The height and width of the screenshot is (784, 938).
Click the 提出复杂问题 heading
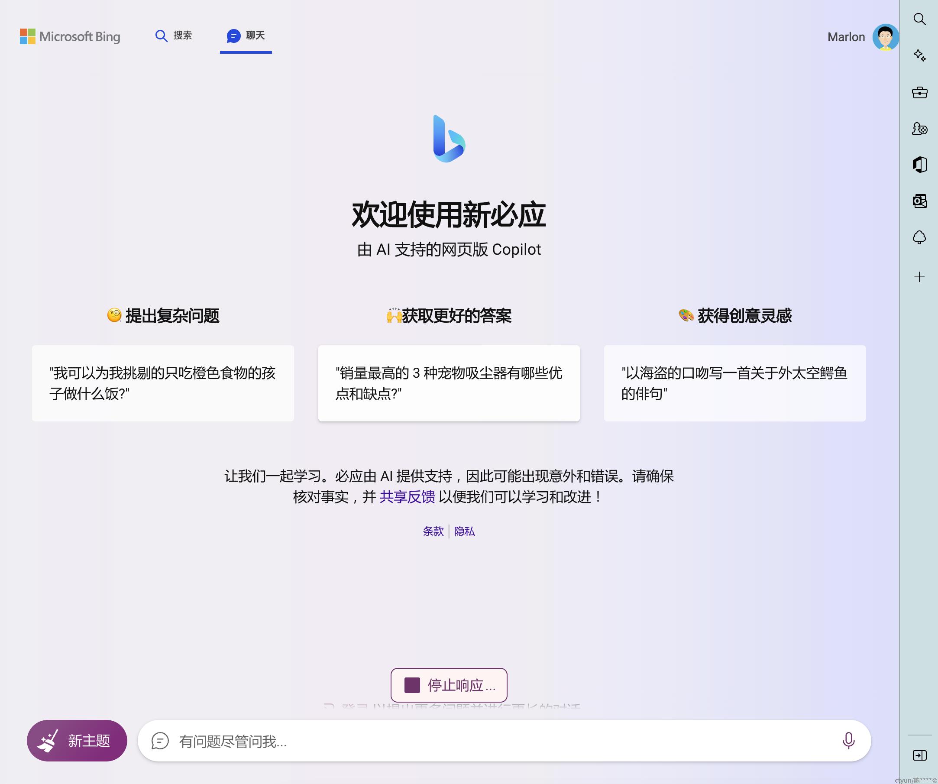coord(163,315)
